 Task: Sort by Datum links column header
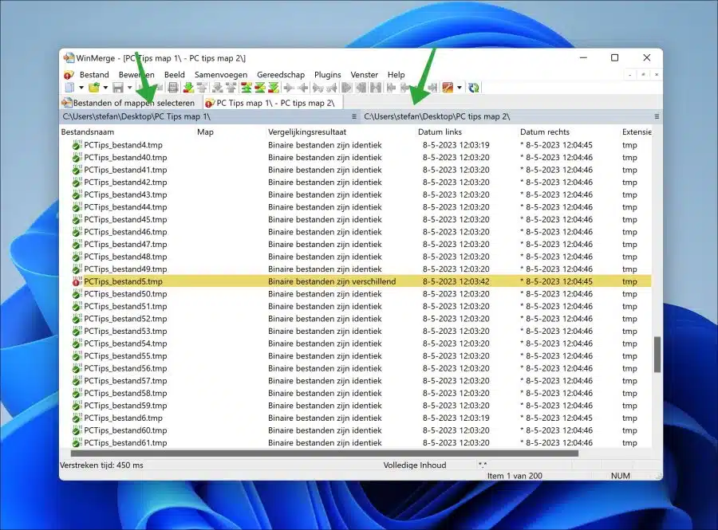[467, 132]
